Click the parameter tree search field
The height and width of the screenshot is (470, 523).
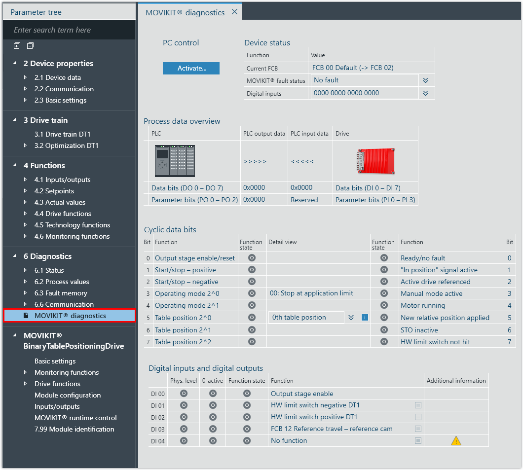[69, 30]
